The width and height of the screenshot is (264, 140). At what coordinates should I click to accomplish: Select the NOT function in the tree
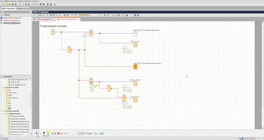coord(10,108)
